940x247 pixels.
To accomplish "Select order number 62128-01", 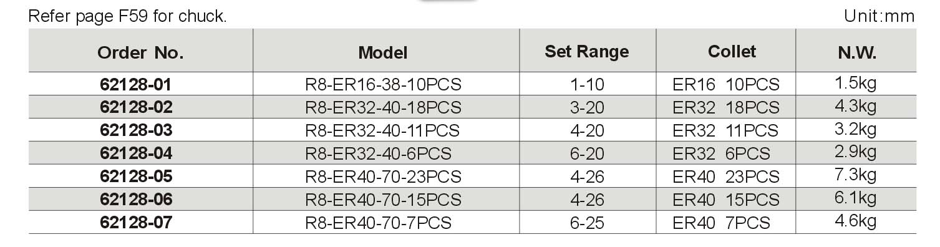I will [136, 84].
